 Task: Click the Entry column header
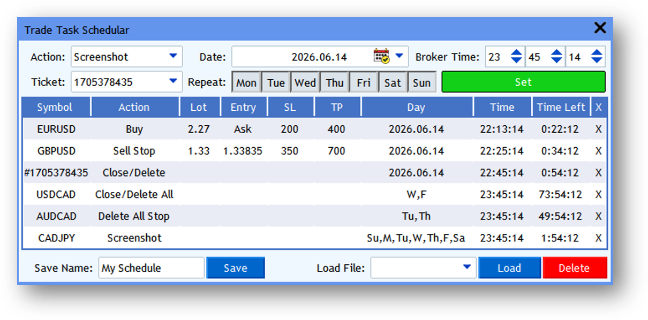pos(243,107)
